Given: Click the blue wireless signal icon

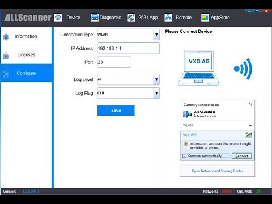Looking at the screenshot, I should 243,69.
